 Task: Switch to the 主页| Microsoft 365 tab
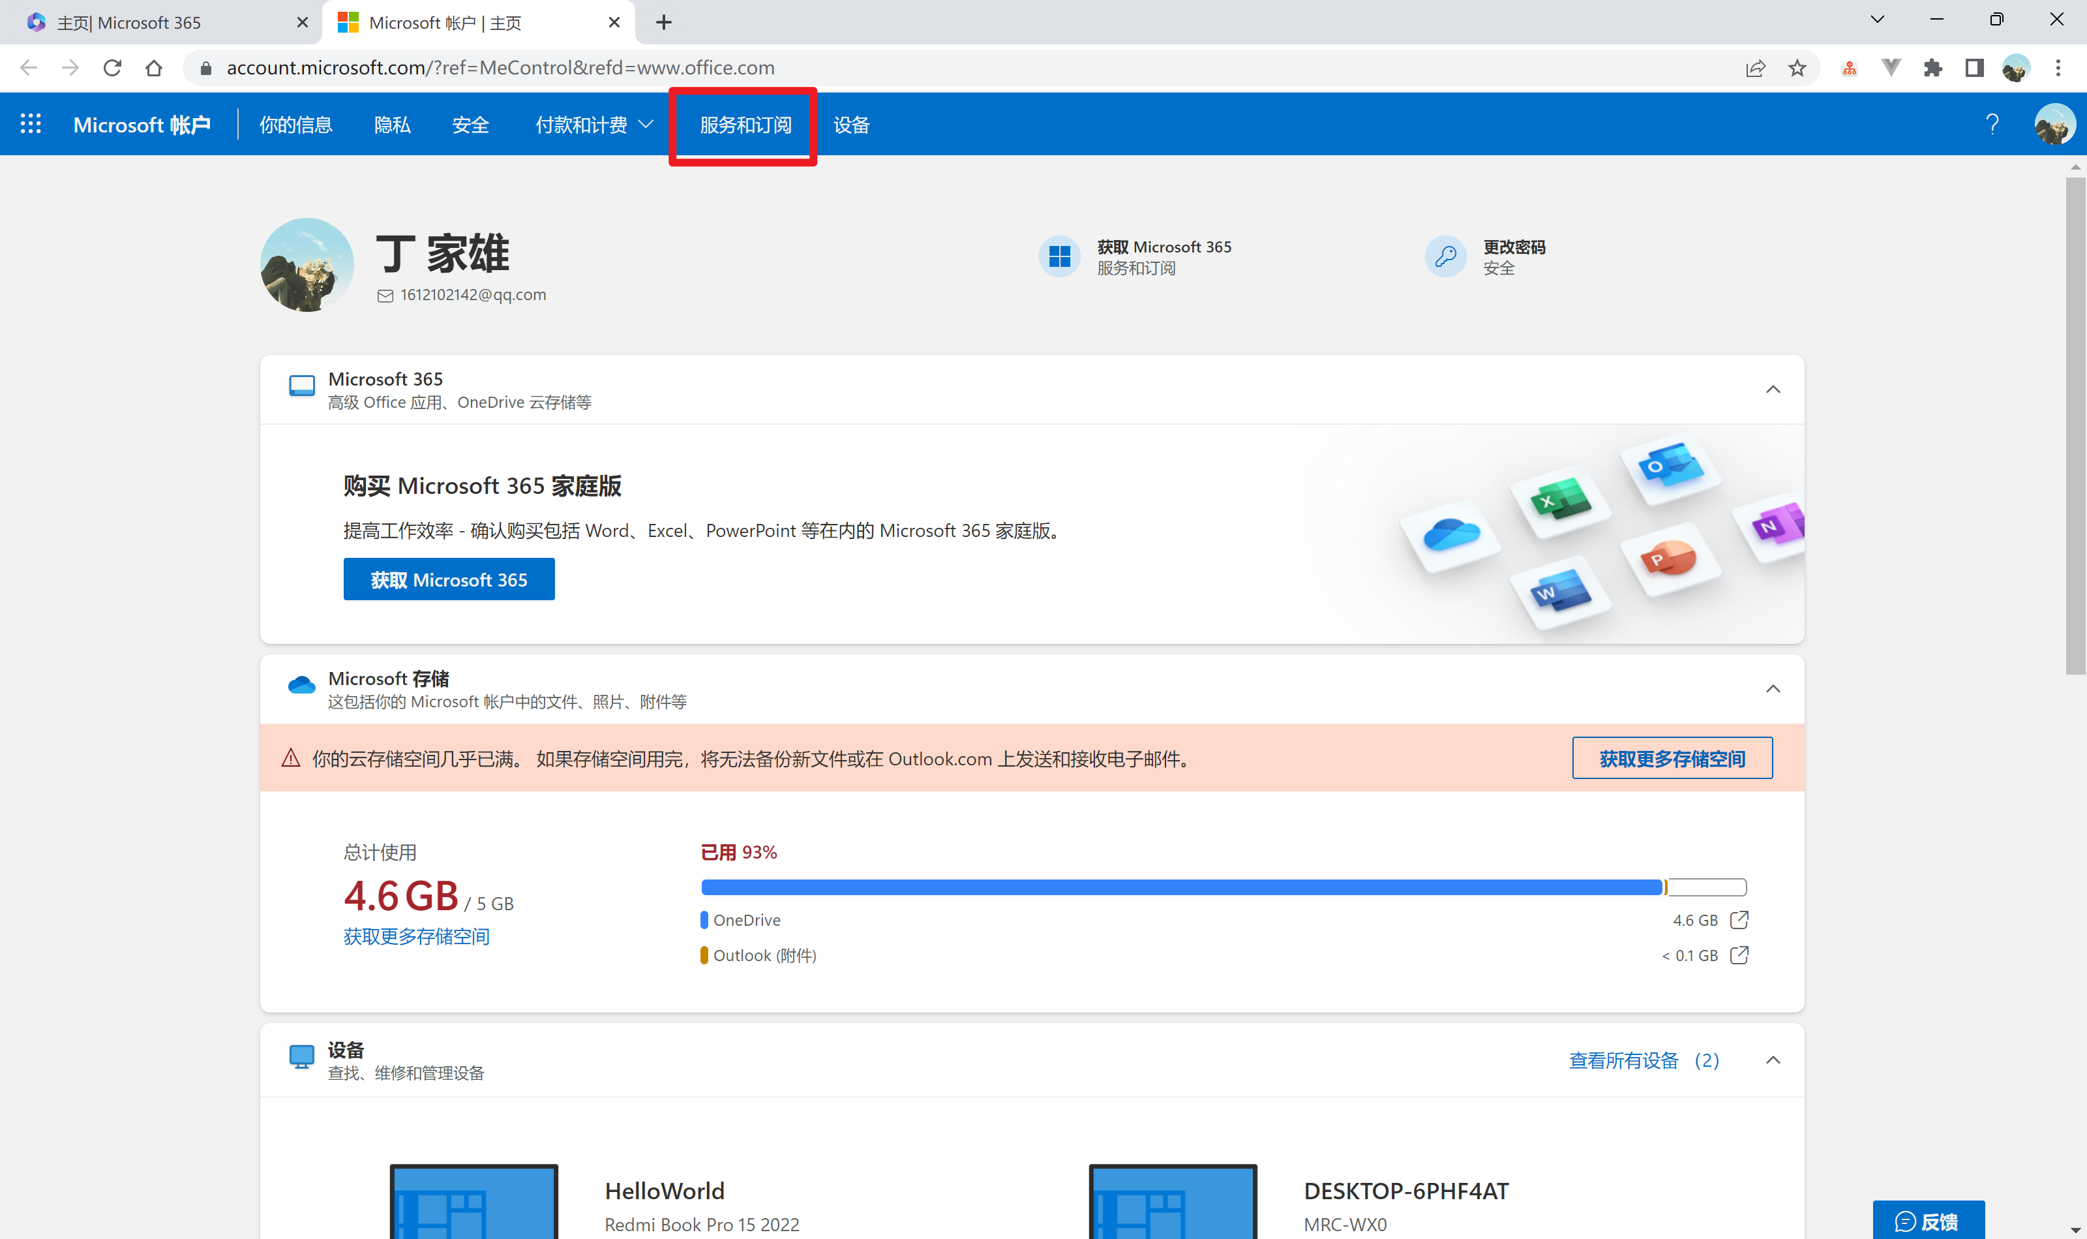tap(160, 23)
